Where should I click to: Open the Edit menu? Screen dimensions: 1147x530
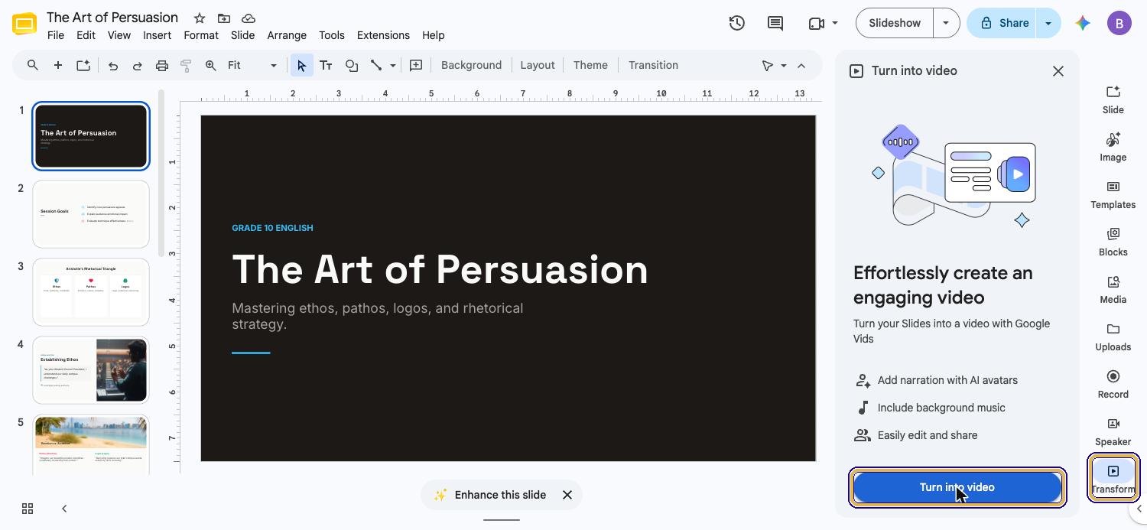86,35
